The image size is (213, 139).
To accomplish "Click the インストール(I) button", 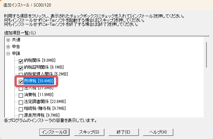I will click(x=54, y=132).
